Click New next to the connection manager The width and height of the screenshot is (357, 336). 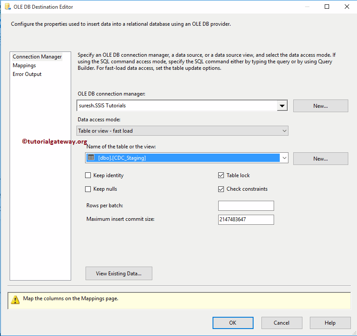pos(320,106)
